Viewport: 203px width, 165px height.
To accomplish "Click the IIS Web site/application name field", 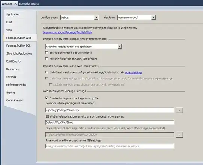I will click(x=110, y=122).
